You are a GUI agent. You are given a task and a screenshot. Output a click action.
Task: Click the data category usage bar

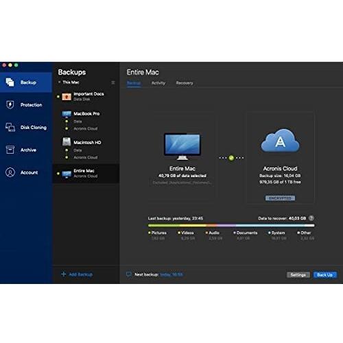tap(231, 226)
